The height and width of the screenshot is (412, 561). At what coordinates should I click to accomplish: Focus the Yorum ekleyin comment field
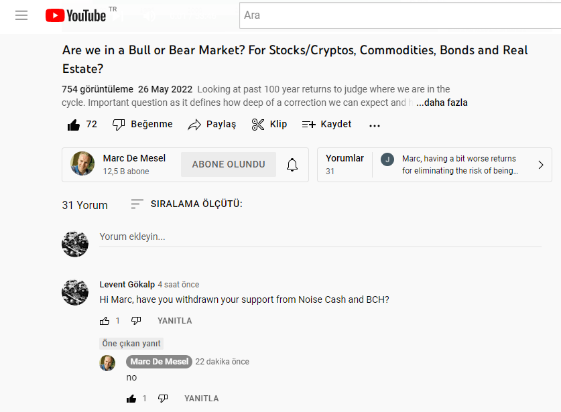point(320,237)
